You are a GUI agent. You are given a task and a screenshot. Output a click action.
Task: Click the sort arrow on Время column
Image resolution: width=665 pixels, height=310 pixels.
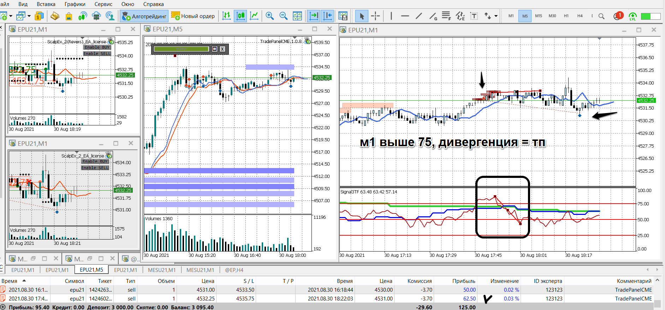pos(24,281)
